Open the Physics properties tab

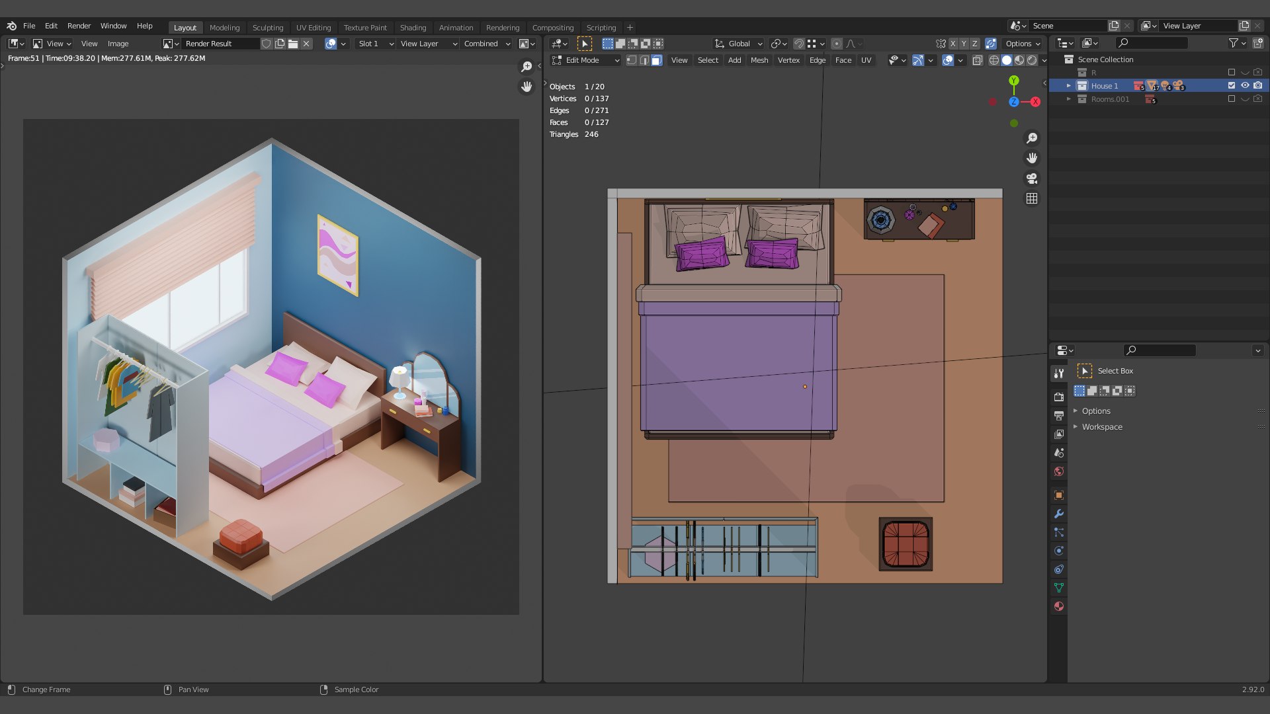click(x=1058, y=551)
